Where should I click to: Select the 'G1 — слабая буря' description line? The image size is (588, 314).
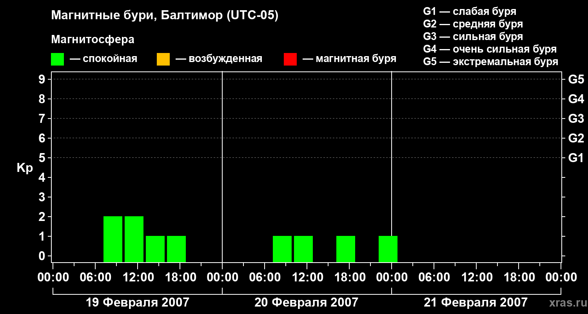coord(470,11)
